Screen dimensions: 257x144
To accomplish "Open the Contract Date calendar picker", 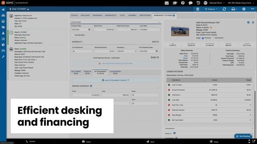I will pyautogui.click(x=89, y=30).
